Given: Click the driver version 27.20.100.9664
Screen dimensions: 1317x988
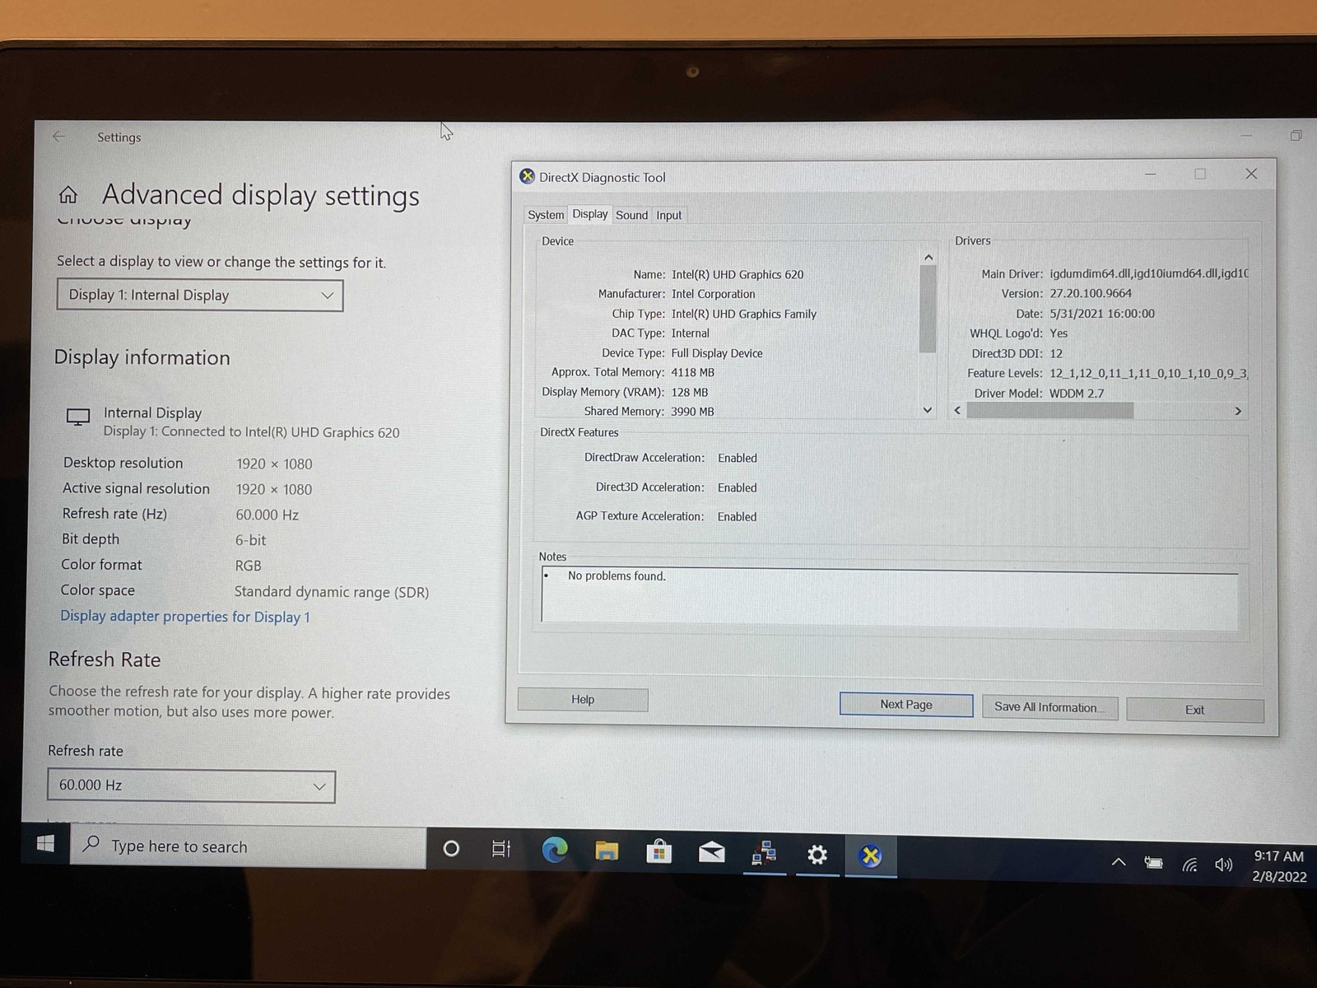Looking at the screenshot, I should click(x=1091, y=293).
